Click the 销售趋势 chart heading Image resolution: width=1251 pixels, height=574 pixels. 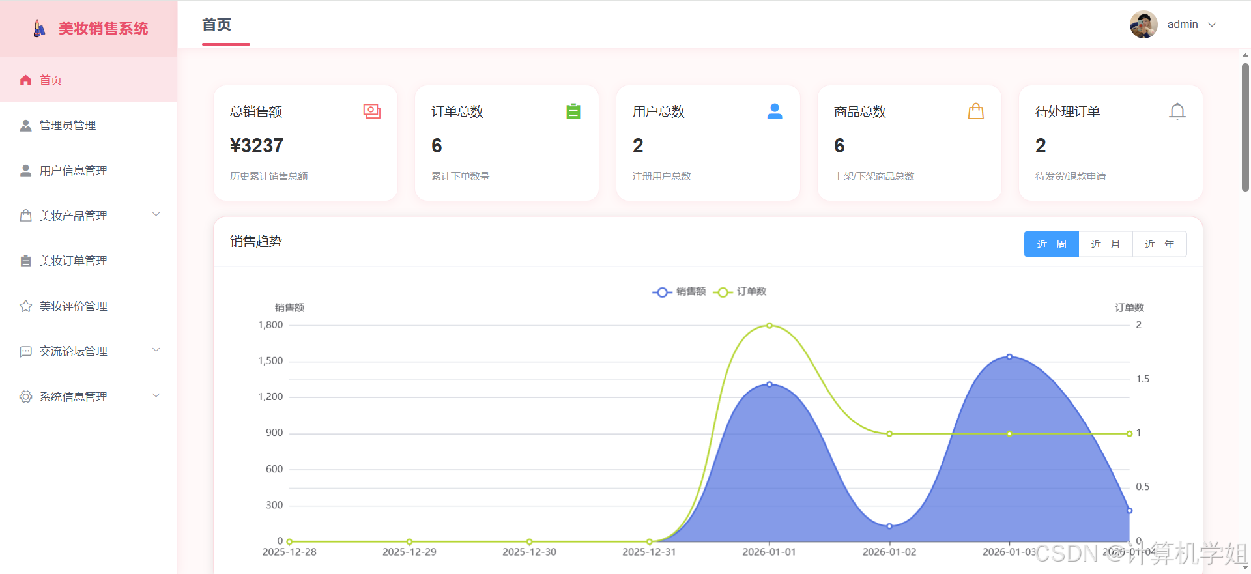coord(256,241)
